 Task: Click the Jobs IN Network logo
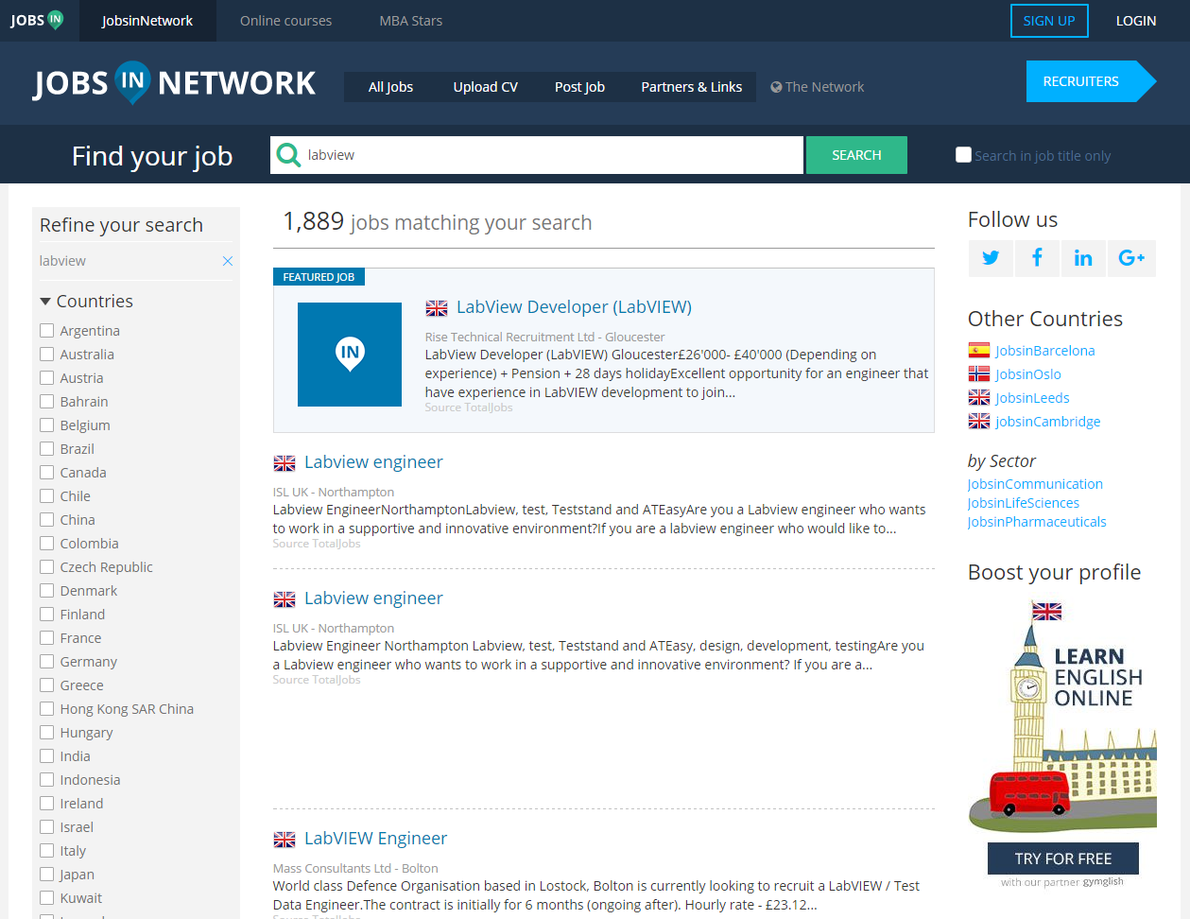(175, 83)
